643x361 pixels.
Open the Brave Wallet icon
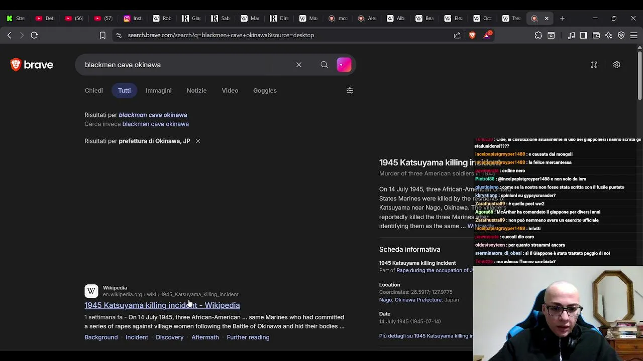[596, 35]
